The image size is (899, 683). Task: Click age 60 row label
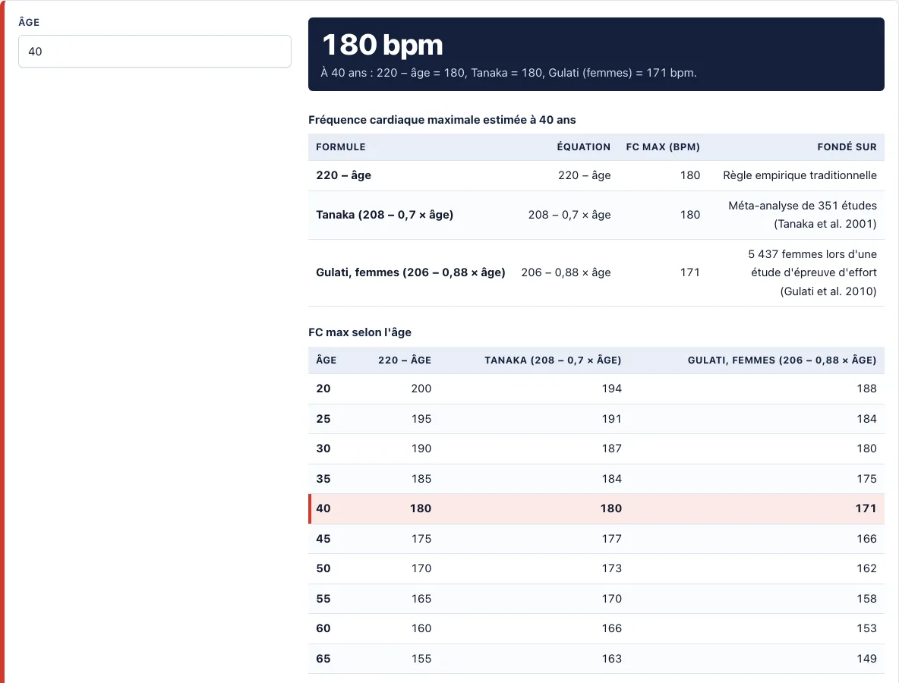point(323,628)
